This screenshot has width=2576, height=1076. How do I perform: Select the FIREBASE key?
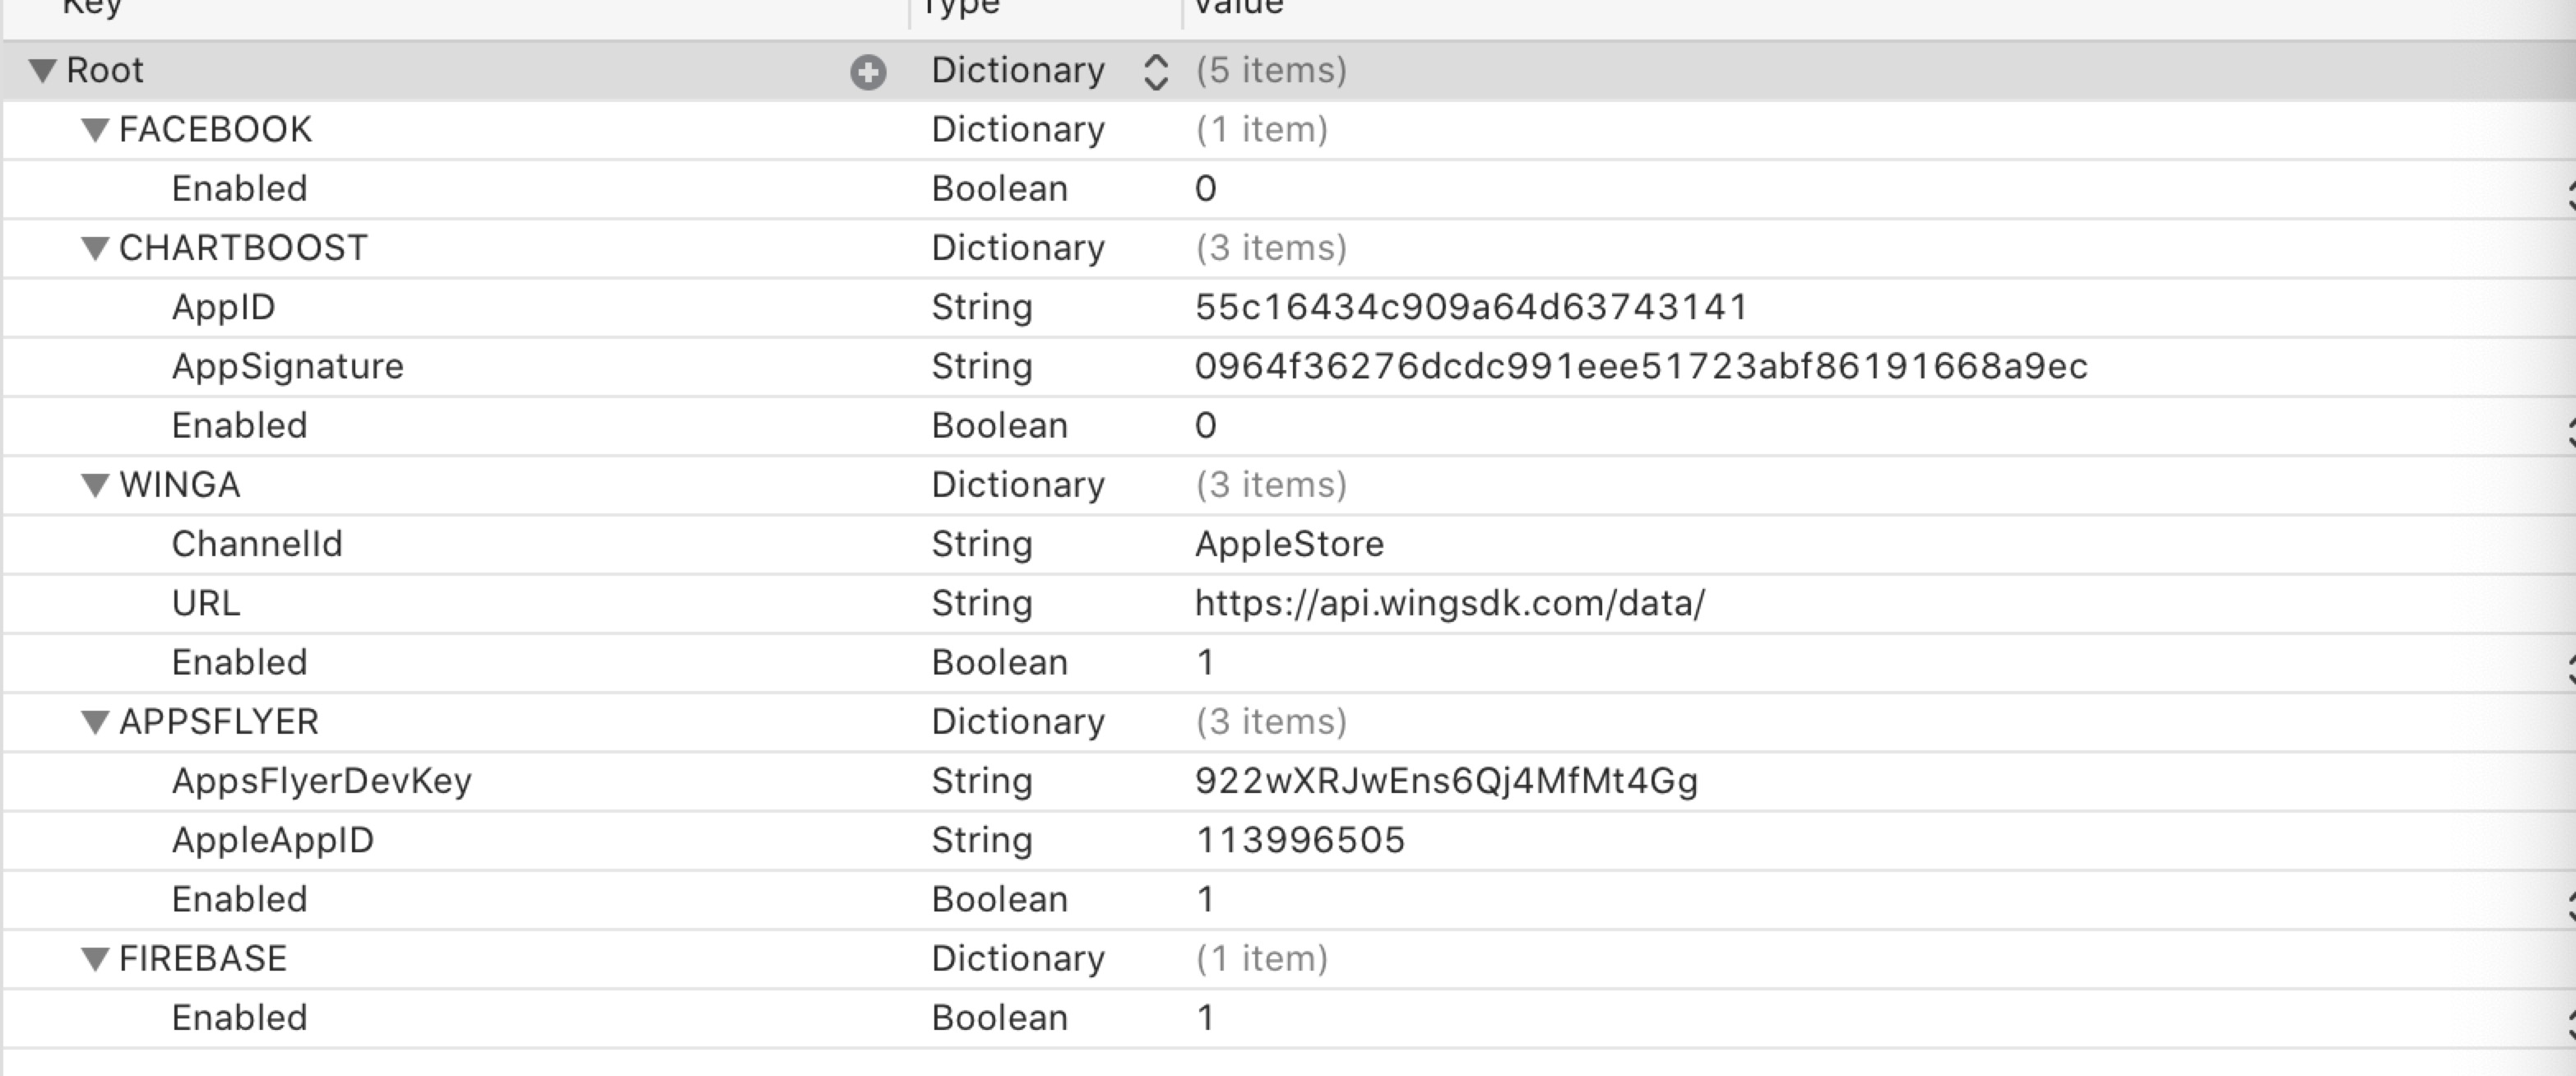tap(202, 959)
